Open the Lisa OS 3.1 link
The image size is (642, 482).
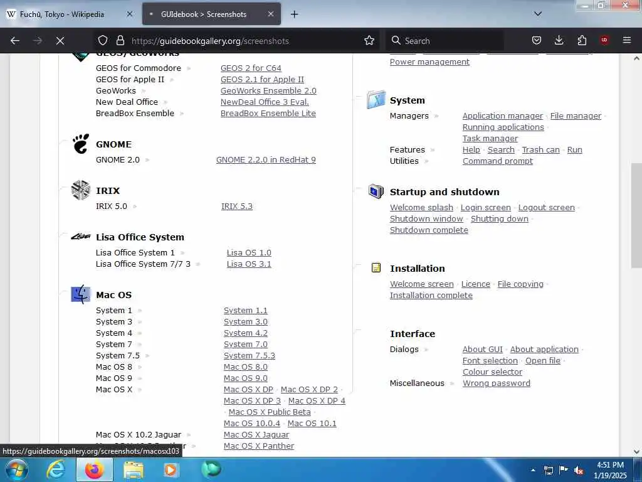coord(249,264)
